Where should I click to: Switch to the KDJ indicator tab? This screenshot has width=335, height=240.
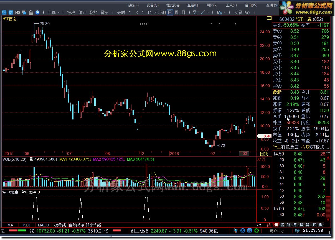[x=27, y=225]
